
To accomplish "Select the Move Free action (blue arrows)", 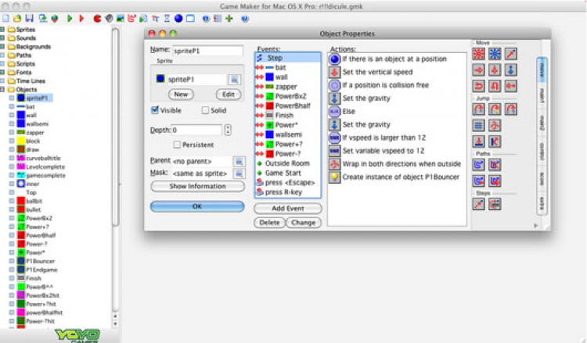I will click(x=495, y=54).
